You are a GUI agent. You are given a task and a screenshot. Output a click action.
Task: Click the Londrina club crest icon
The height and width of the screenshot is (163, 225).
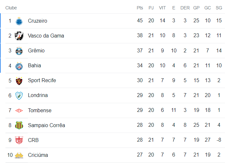click(19, 95)
